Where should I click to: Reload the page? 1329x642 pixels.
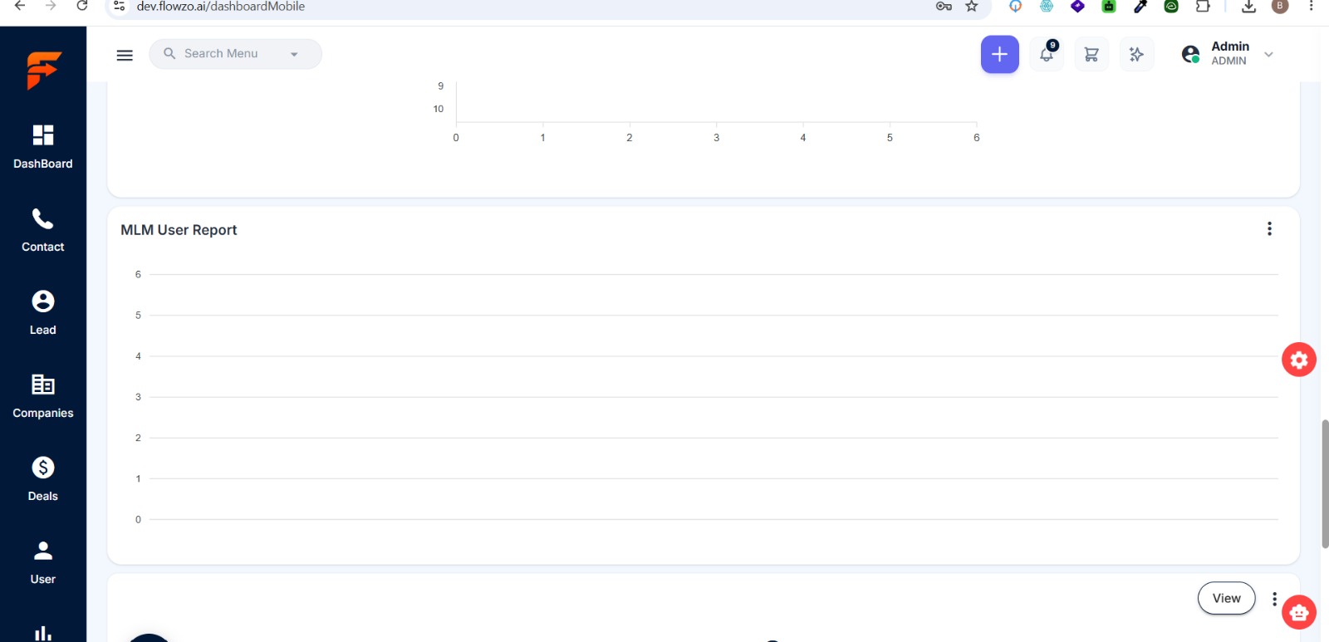coord(81,6)
